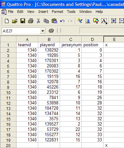Click the 'teamid' header cell
The image size is (124, 148).
27,45
